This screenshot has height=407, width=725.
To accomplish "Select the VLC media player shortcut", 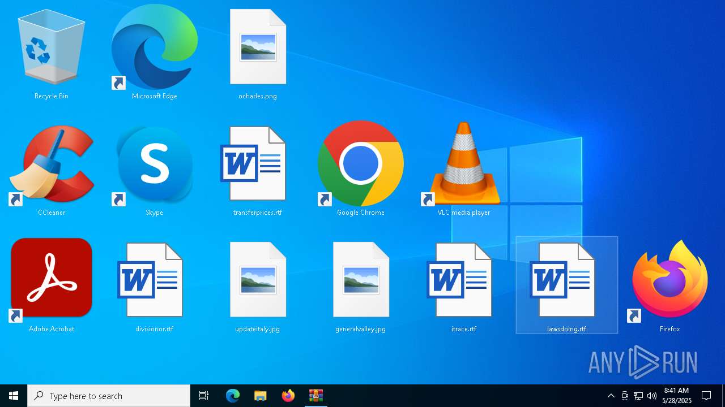I will [x=464, y=170].
